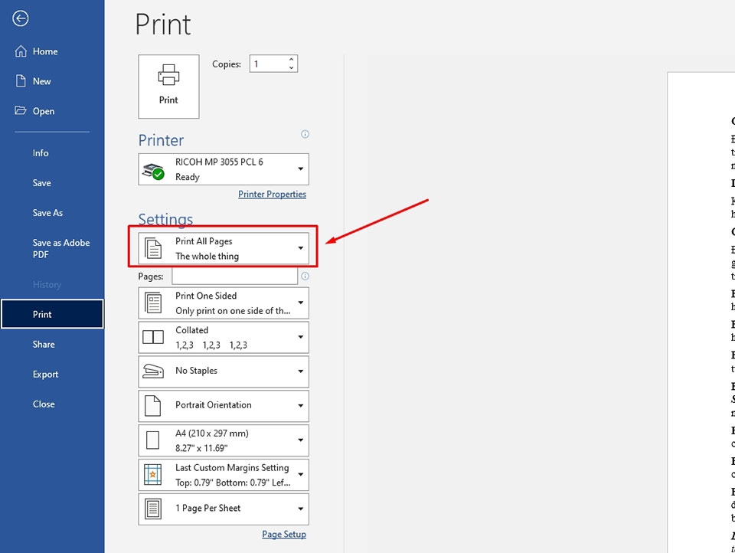The height and width of the screenshot is (553, 735).
Task: Click the stapler icon
Action: 153,371
